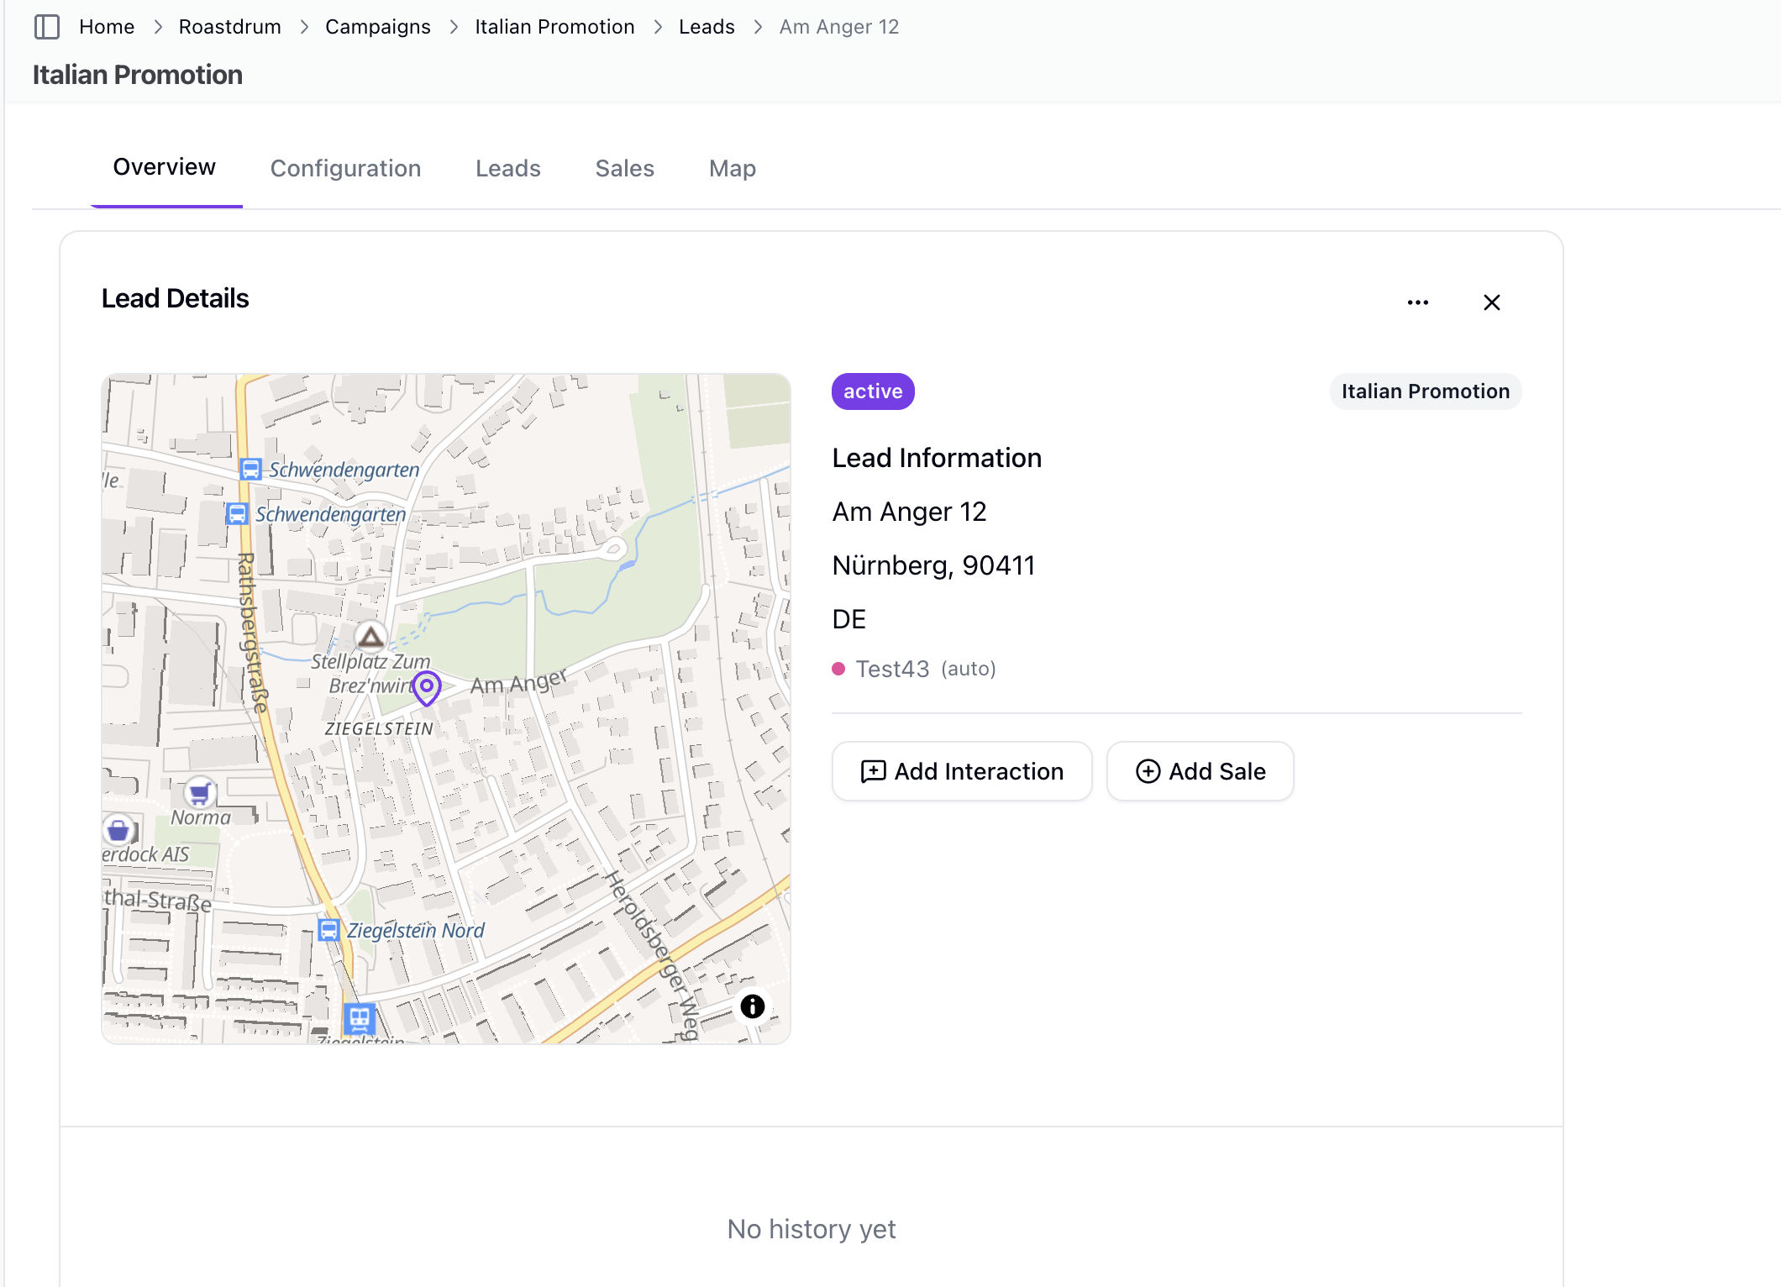Toggle the sidebar panel icon

coord(47,27)
